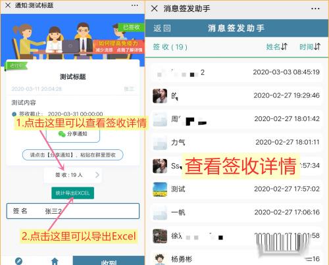Click avatar of signer 徐
Image resolution: width=329 pixels, height=265 pixels.
(160, 236)
